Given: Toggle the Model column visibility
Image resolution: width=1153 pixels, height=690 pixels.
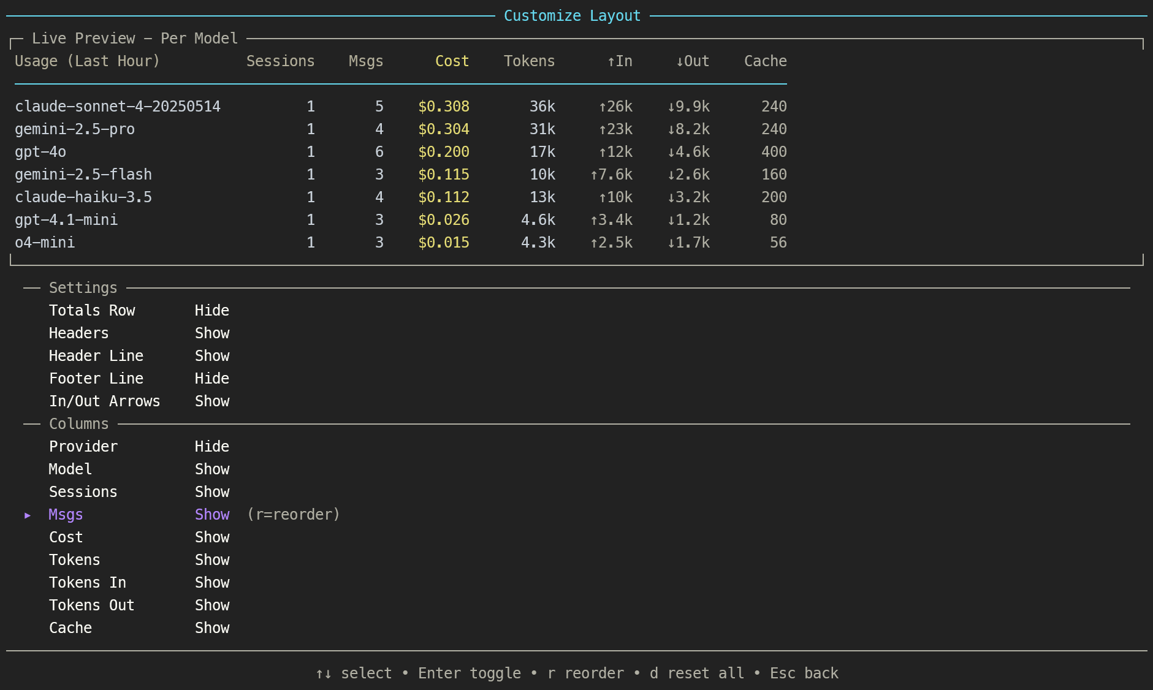Looking at the screenshot, I should coord(139,469).
